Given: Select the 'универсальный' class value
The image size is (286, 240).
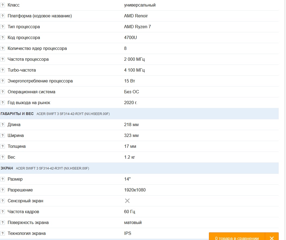Looking at the screenshot, I should point(140,5).
